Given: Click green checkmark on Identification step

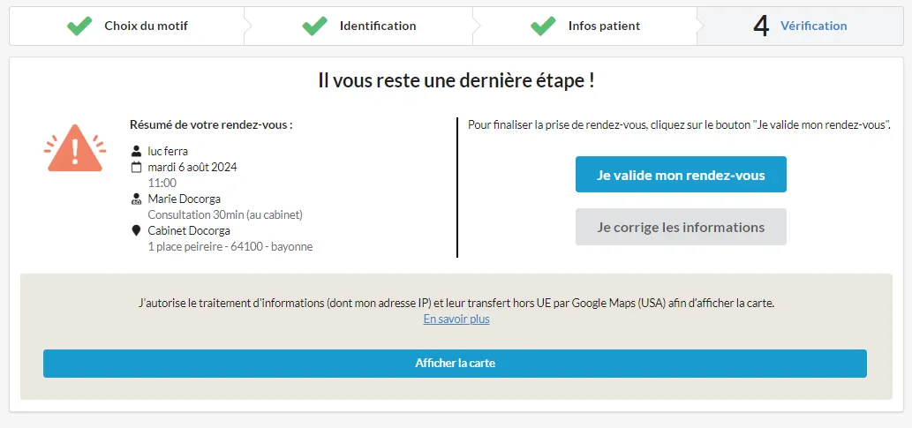Looking at the screenshot, I should click(x=314, y=26).
